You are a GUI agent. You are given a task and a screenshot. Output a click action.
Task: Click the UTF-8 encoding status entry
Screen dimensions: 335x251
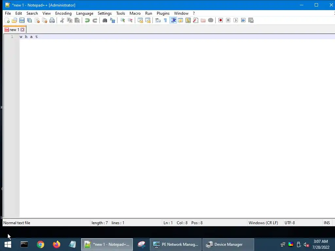tap(290, 223)
